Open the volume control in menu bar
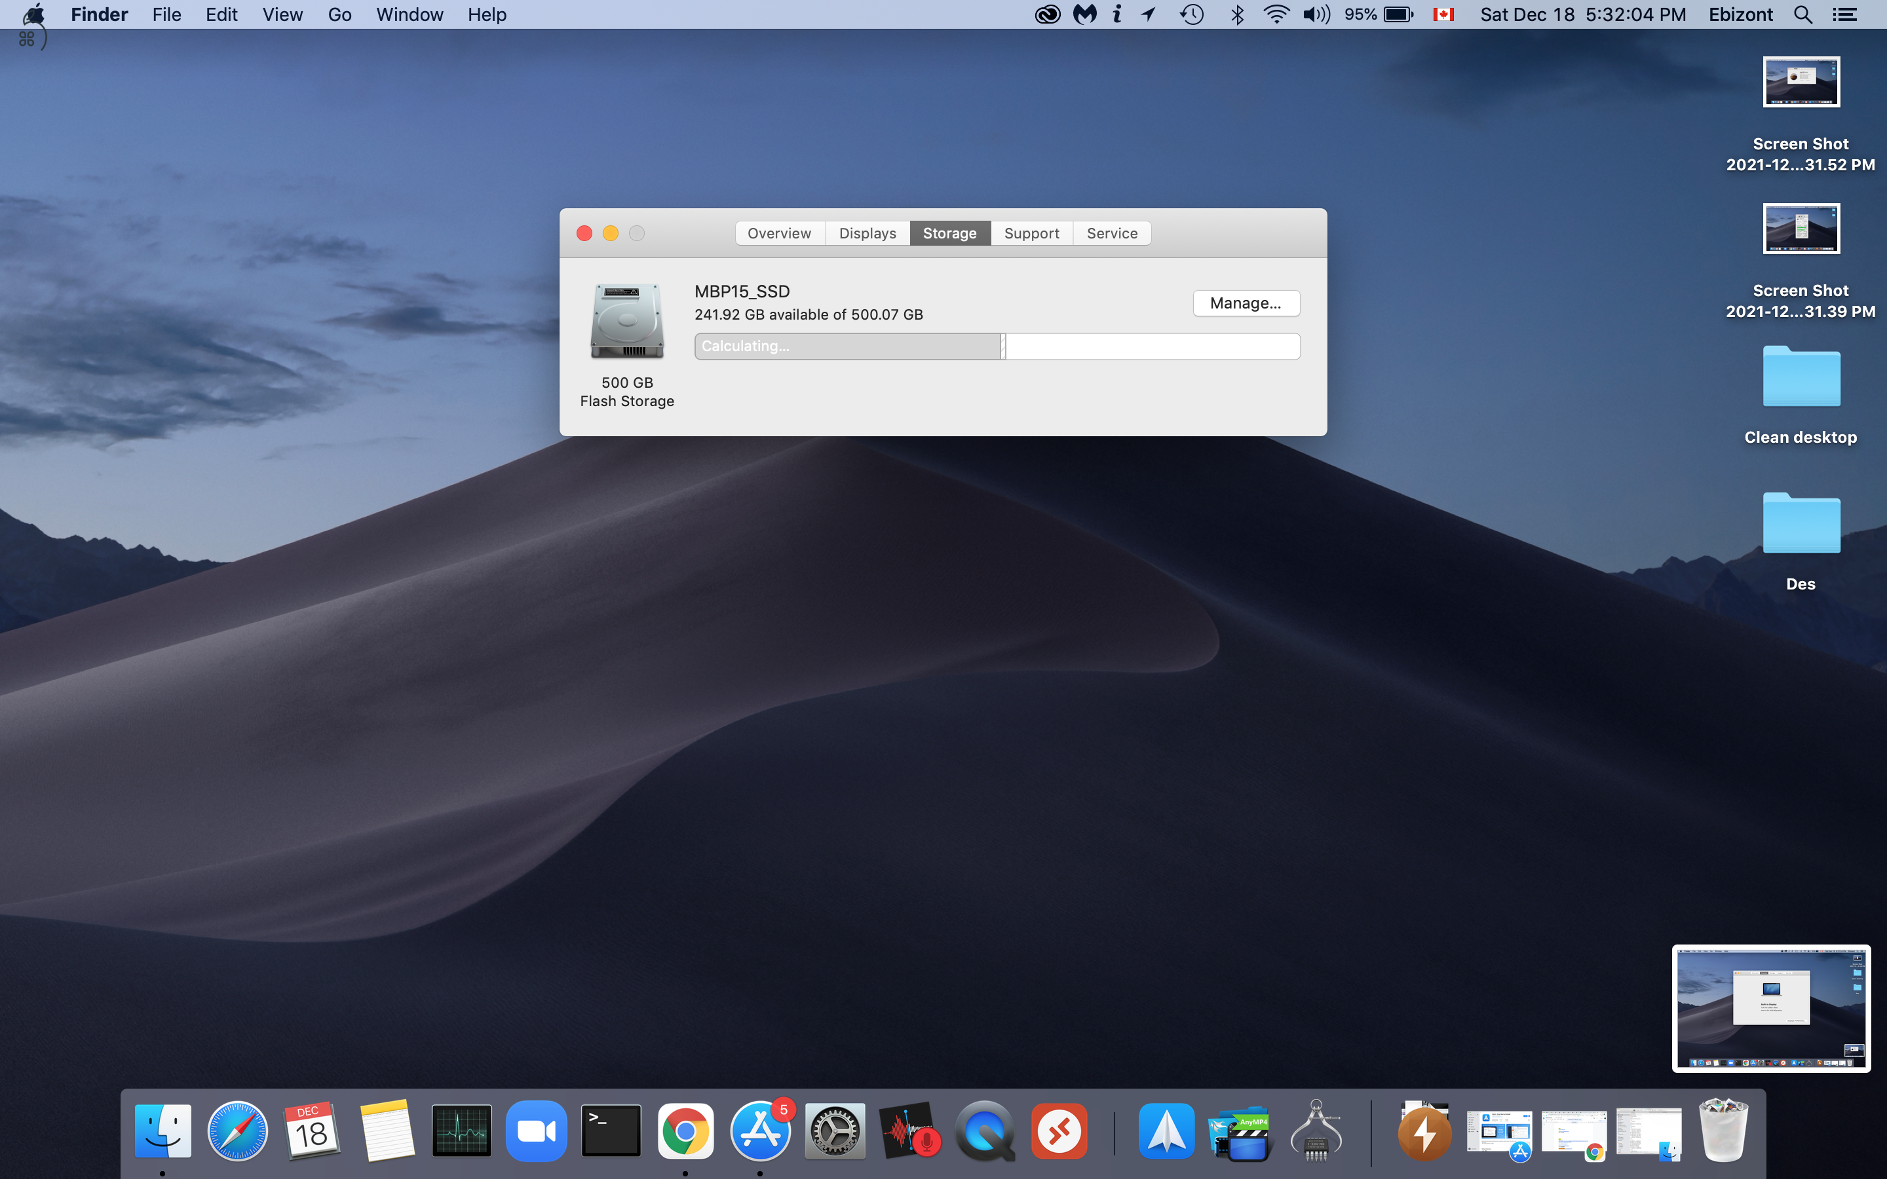Screen dimensions: 1887x1179 click(1316, 14)
